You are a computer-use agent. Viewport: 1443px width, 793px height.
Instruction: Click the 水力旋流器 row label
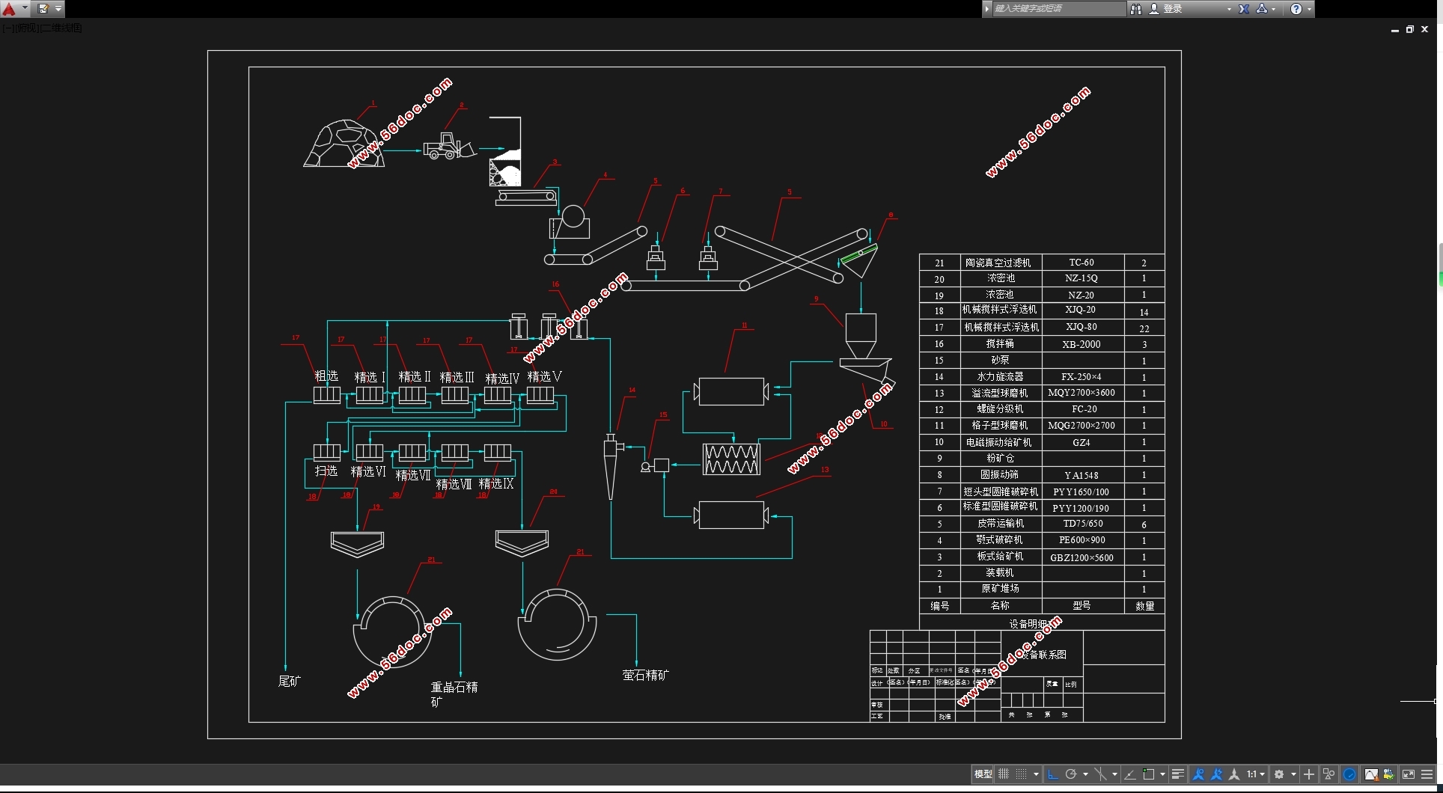(1000, 376)
